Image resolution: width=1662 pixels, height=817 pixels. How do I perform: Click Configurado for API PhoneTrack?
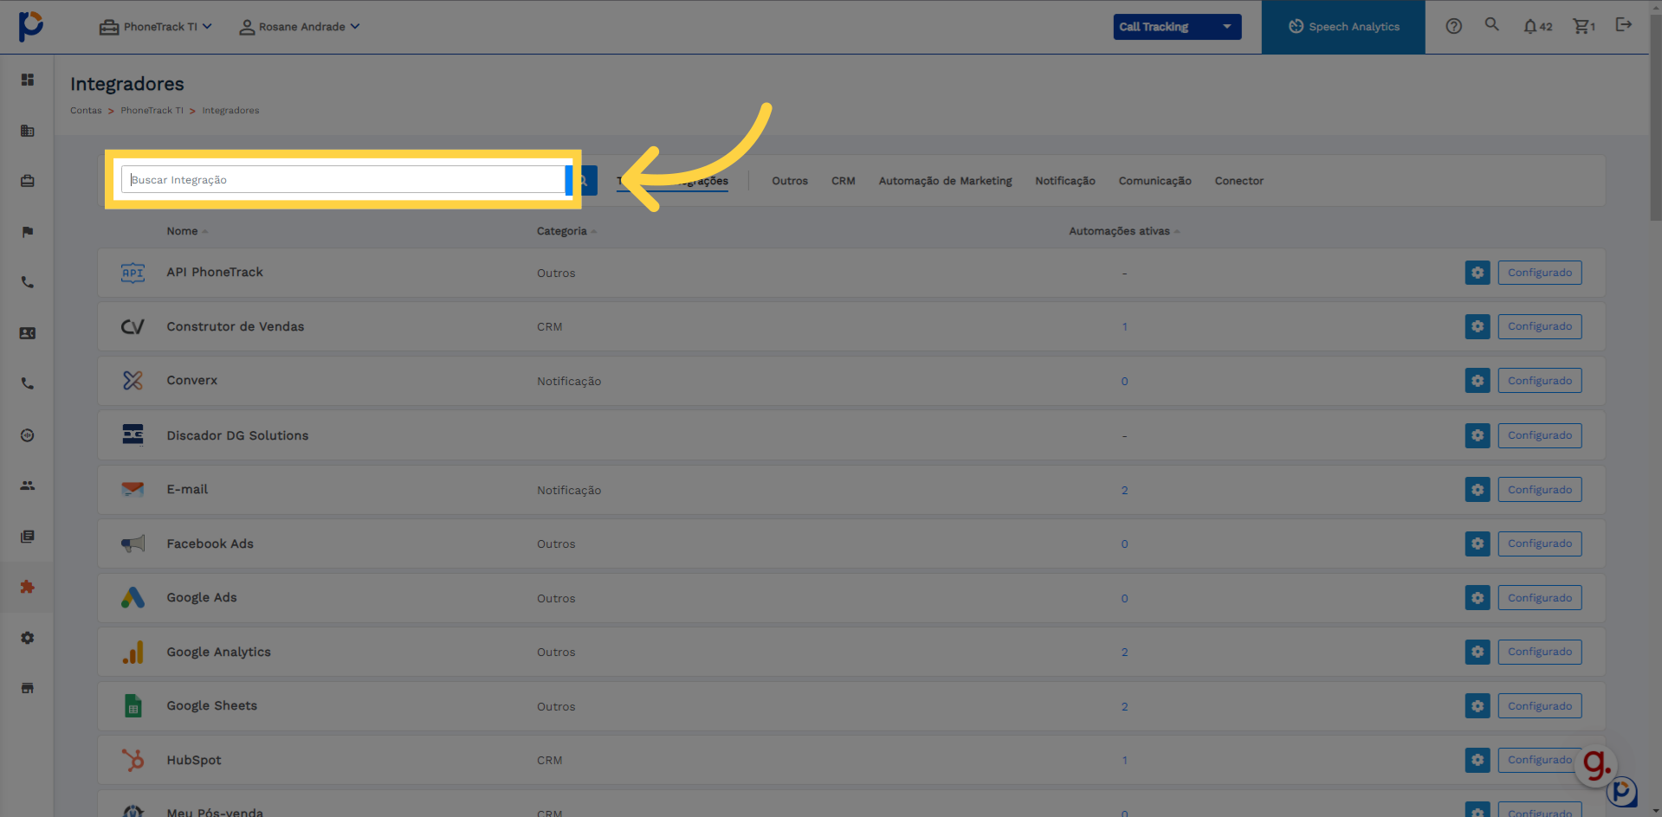(1540, 273)
